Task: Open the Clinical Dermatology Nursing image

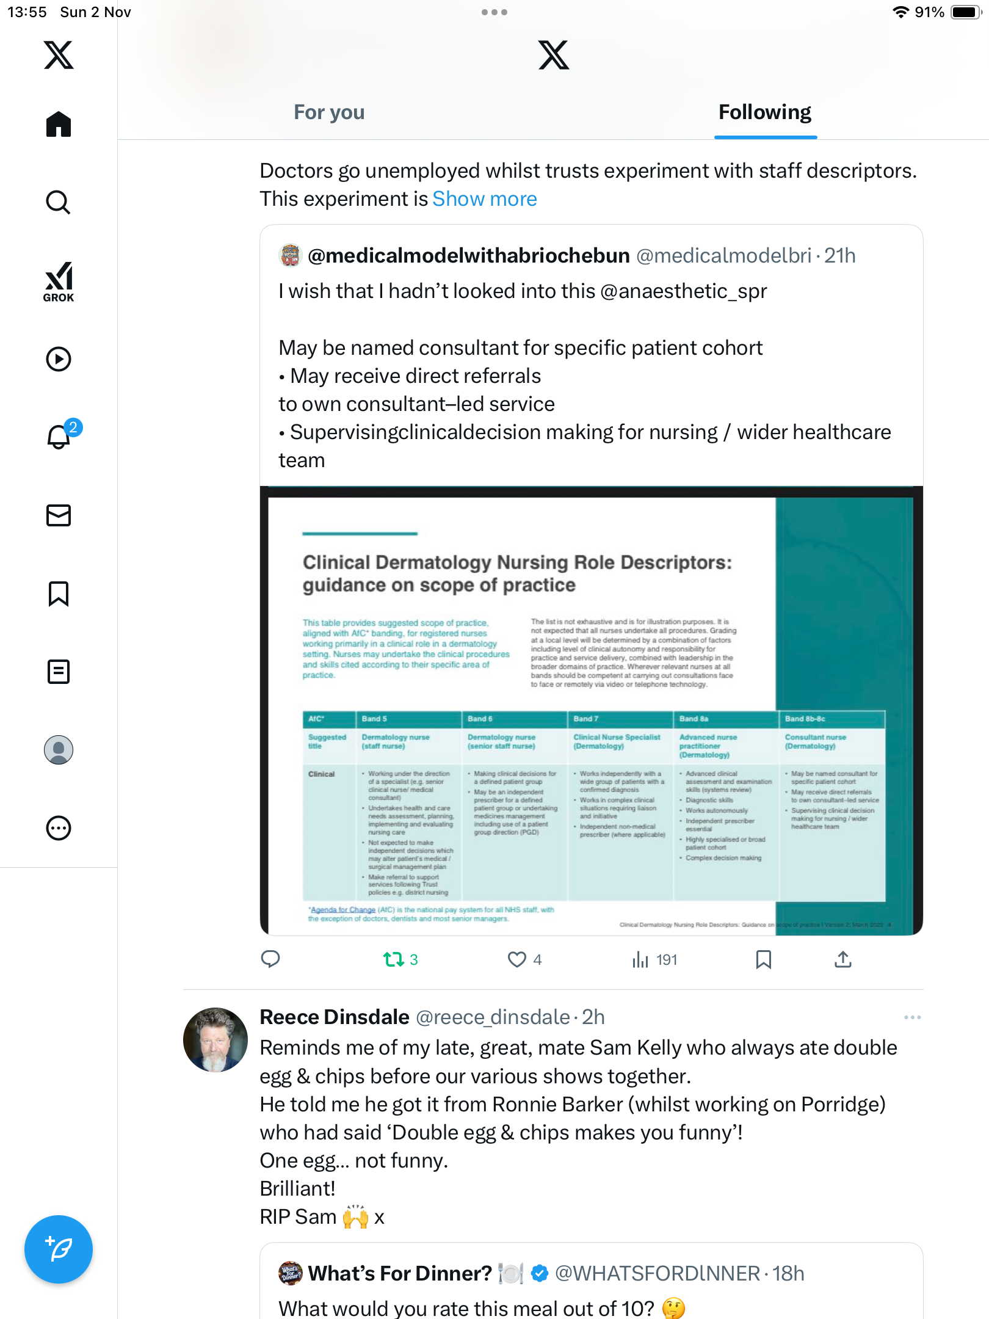Action: coord(592,711)
